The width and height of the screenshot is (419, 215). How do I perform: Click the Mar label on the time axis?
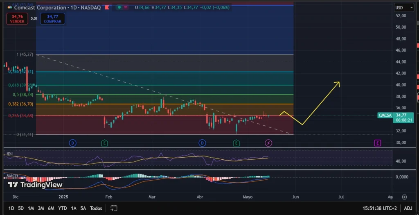pos(152,197)
